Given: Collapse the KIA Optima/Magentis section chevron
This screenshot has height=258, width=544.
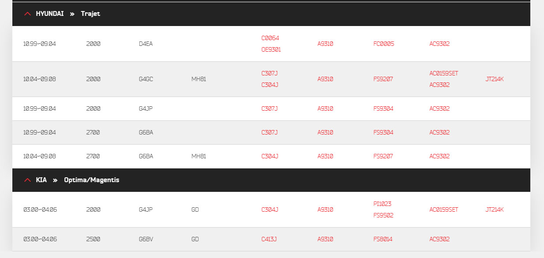Looking at the screenshot, I should [x=27, y=180].
